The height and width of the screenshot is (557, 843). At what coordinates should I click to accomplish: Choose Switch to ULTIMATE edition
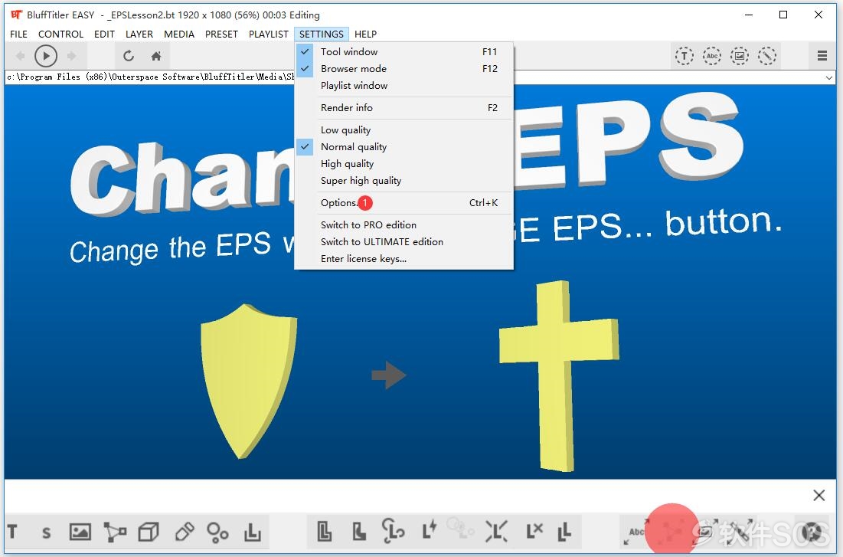404,241
